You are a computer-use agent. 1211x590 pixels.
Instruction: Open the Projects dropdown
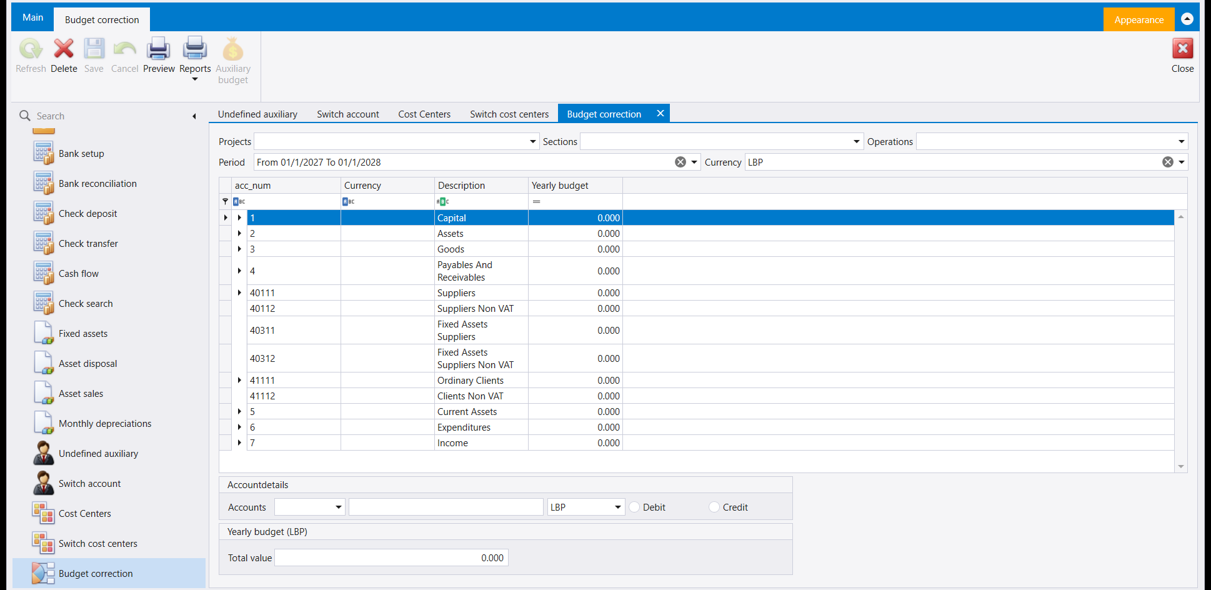click(533, 142)
